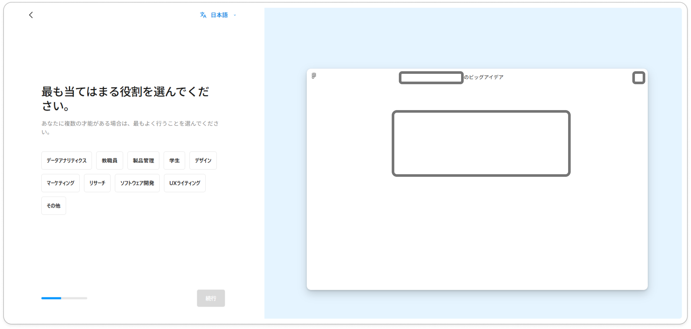Click the onboarding progress bar
The height and width of the screenshot is (329, 691).
tap(64, 298)
